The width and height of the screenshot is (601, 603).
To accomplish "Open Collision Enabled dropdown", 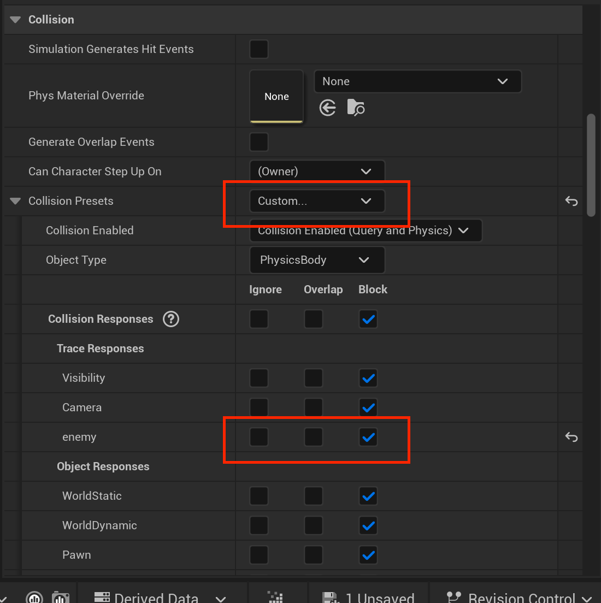I will (x=366, y=230).
